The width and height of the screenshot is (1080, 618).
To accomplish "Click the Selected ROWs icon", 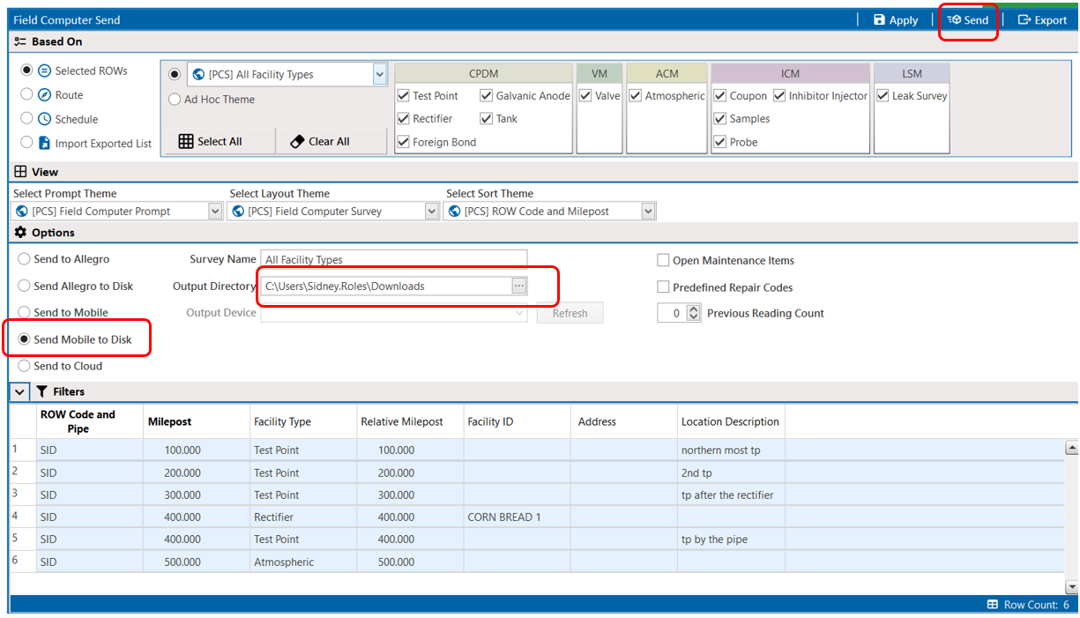I will 44,71.
